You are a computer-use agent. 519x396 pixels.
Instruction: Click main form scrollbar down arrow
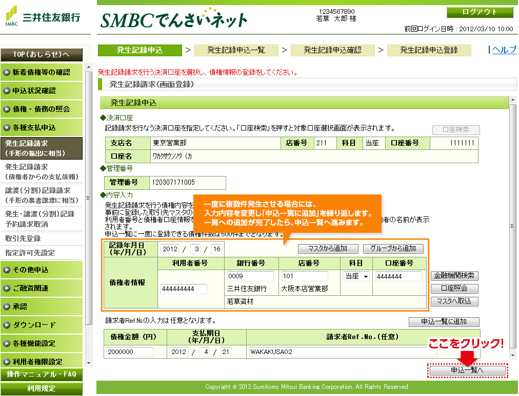pyautogui.click(x=513, y=356)
